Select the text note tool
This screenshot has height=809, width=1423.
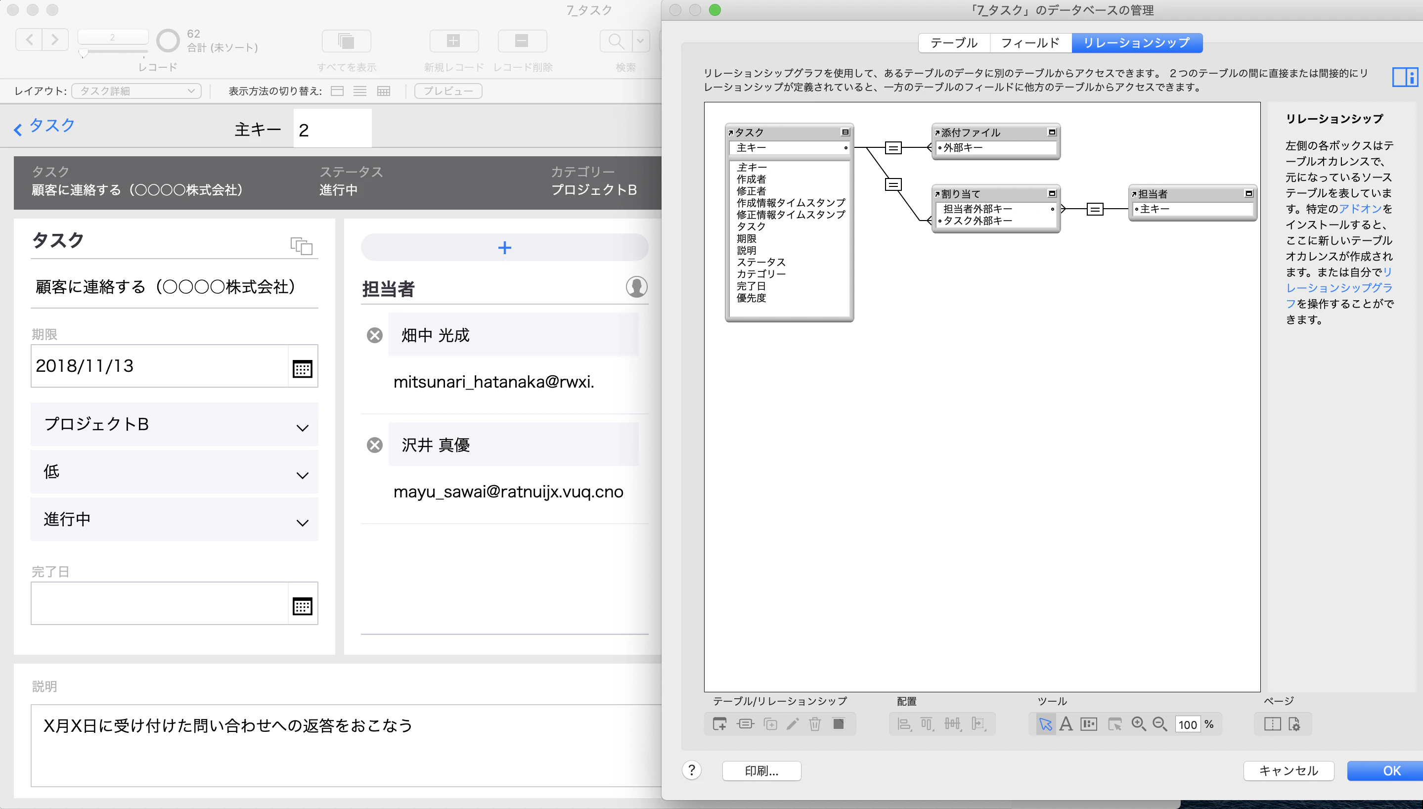click(1066, 724)
